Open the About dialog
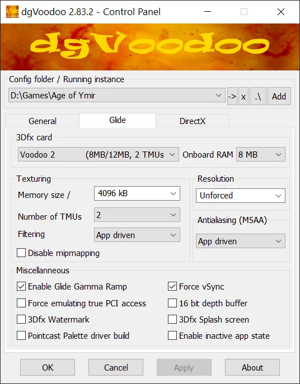Screen dimensions: 300x384 click(252, 367)
